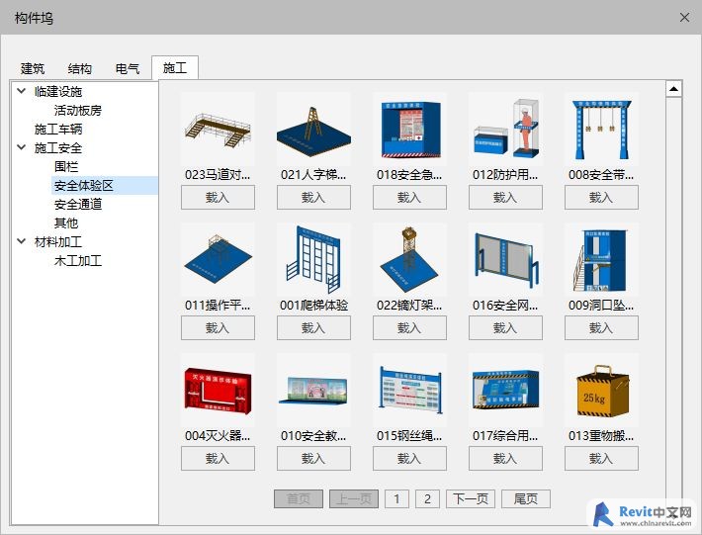The height and width of the screenshot is (535, 702).
Task: Open the 施工 tab
Action: tap(175, 68)
